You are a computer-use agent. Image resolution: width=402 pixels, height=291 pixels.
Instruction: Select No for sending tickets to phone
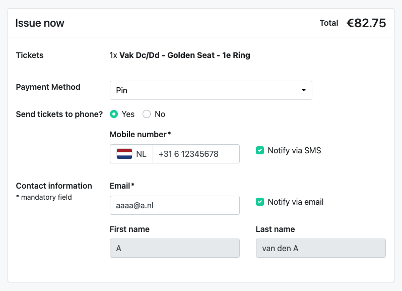pos(147,114)
